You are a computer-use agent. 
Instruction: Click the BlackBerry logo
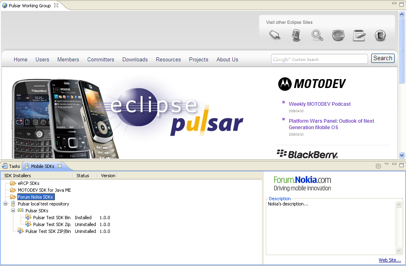[307, 154]
